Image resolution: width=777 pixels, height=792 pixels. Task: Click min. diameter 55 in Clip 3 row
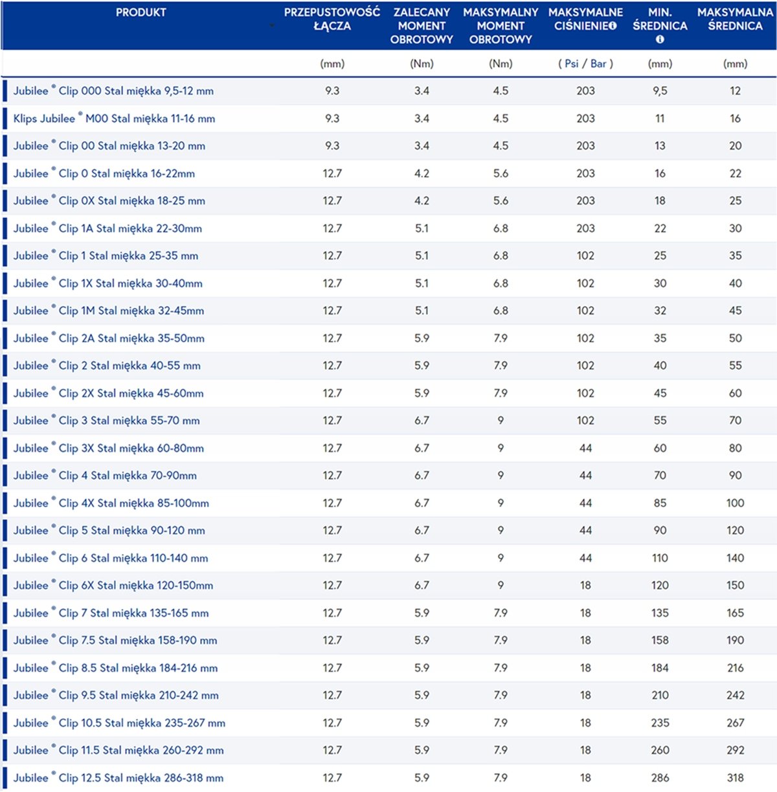point(660,421)
